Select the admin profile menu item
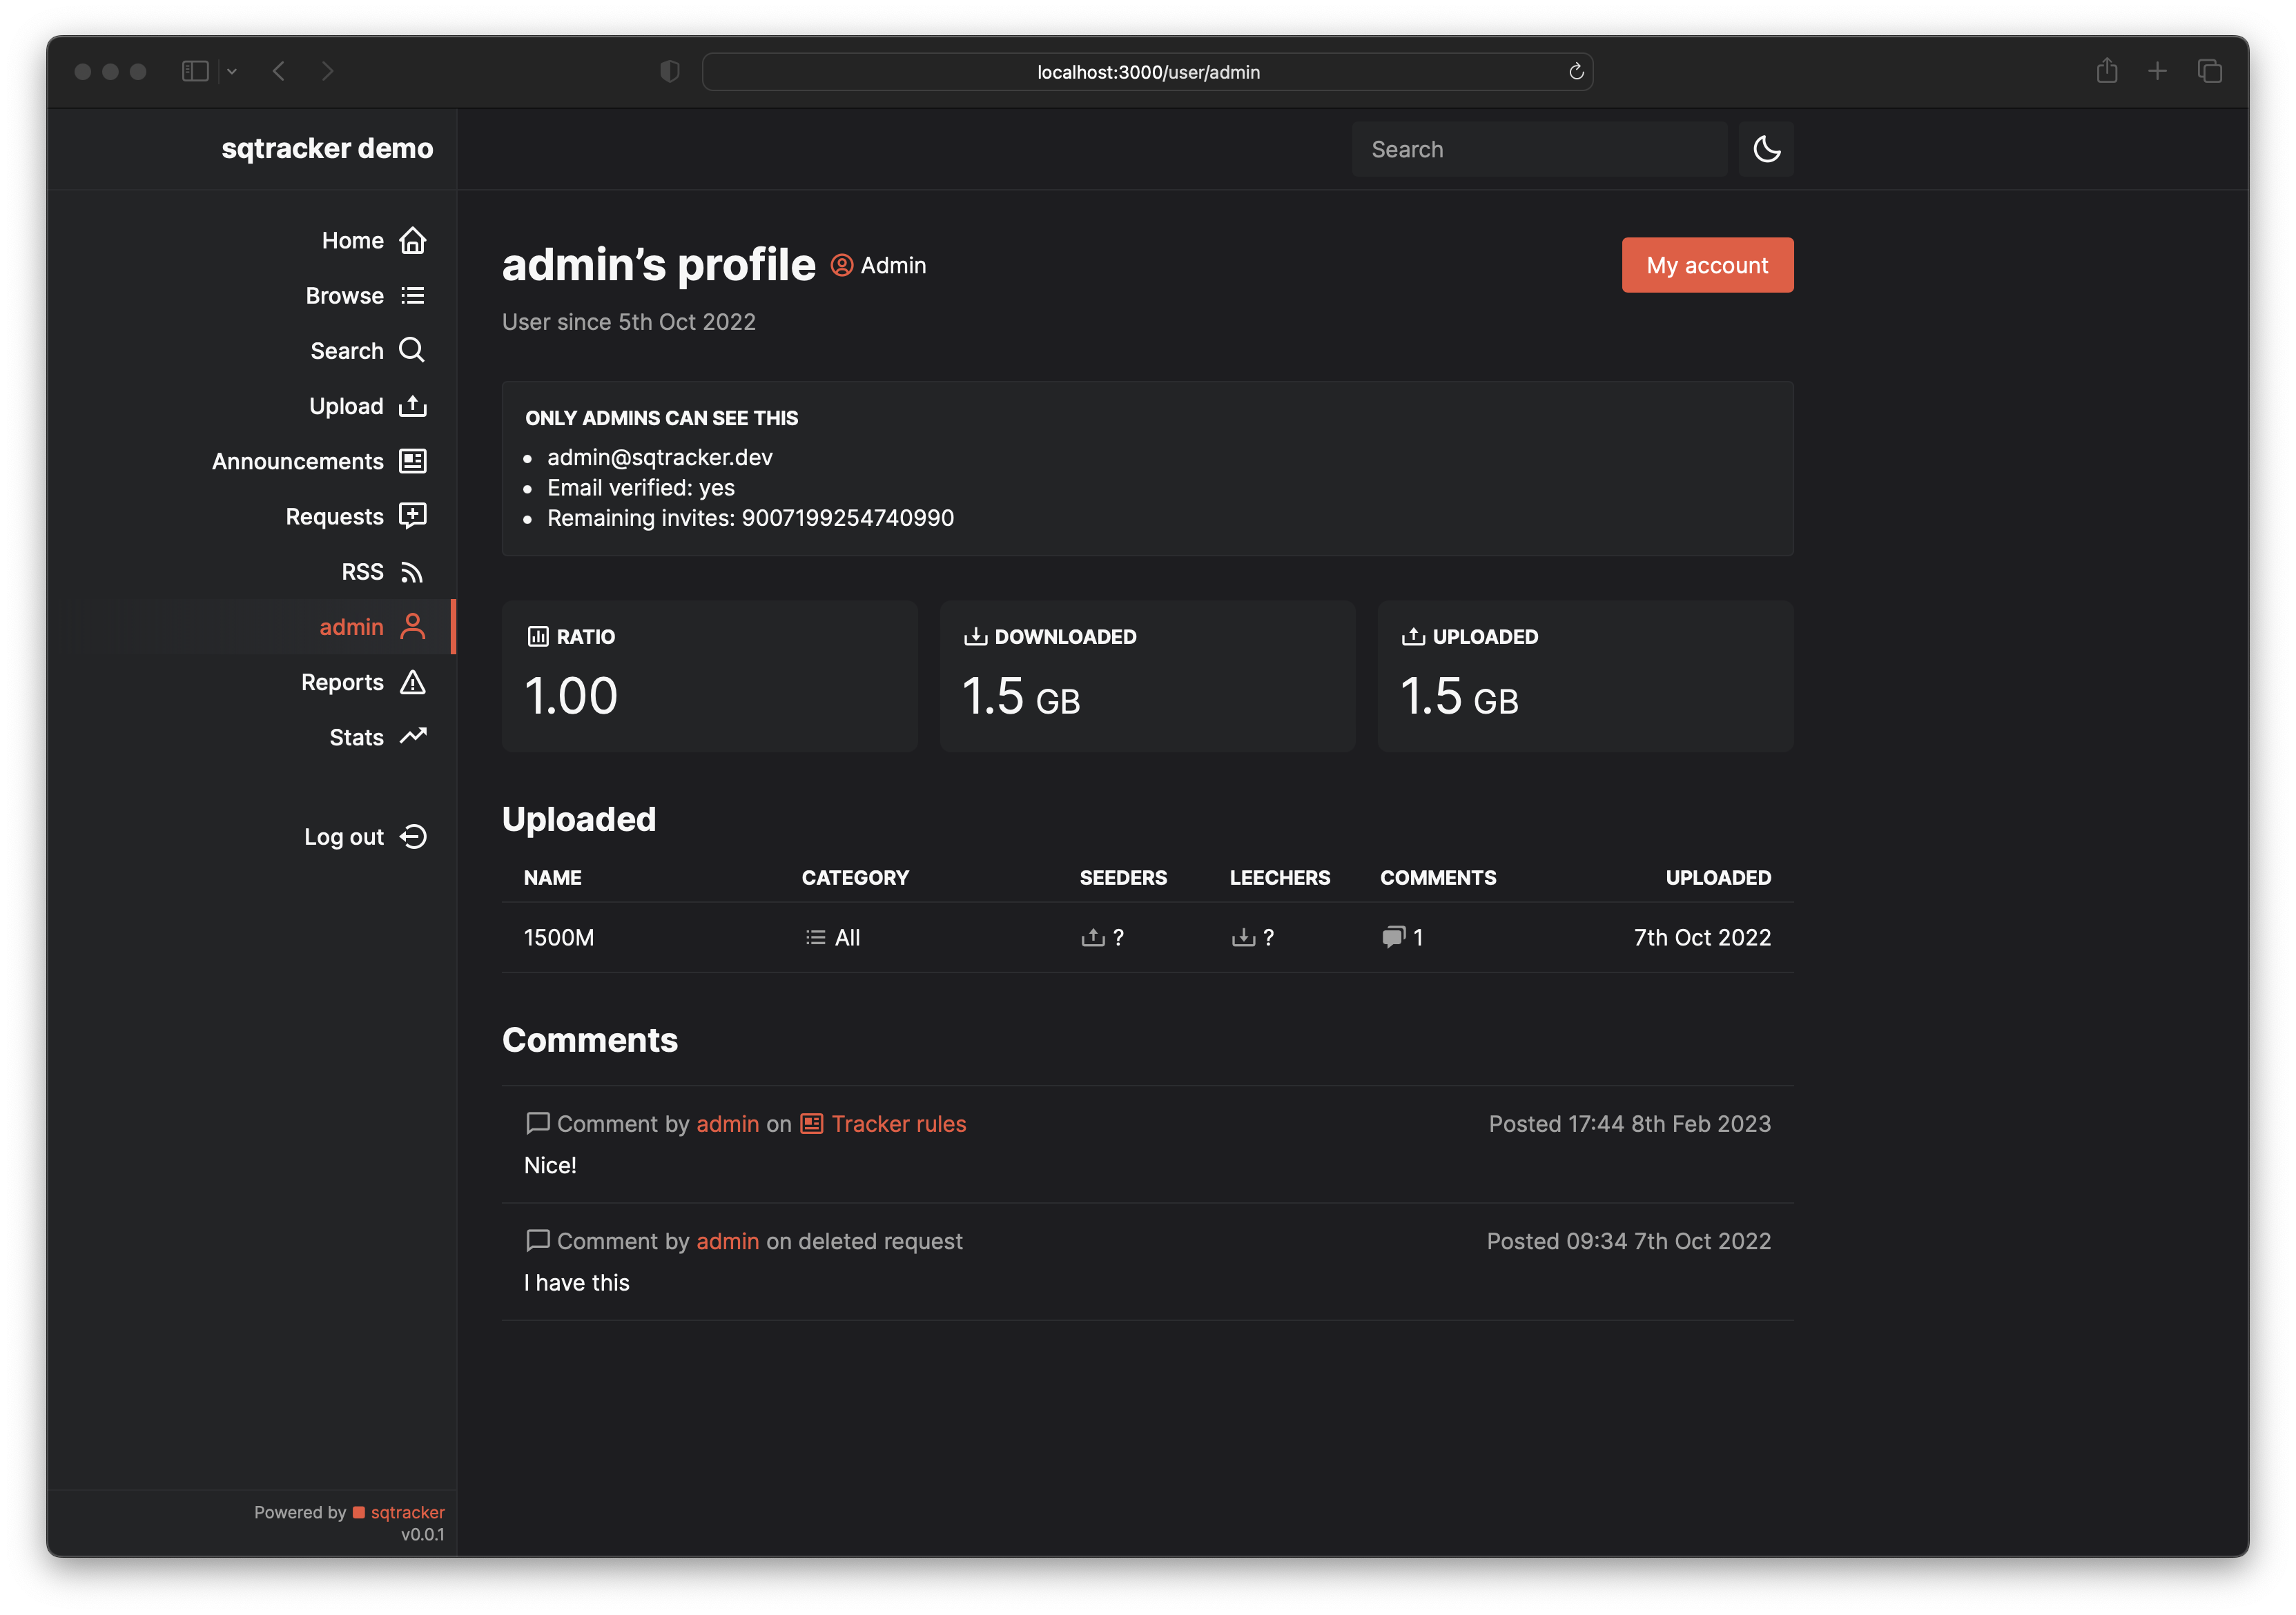This screenshot has width=2296, height=1615. [352, 627]
